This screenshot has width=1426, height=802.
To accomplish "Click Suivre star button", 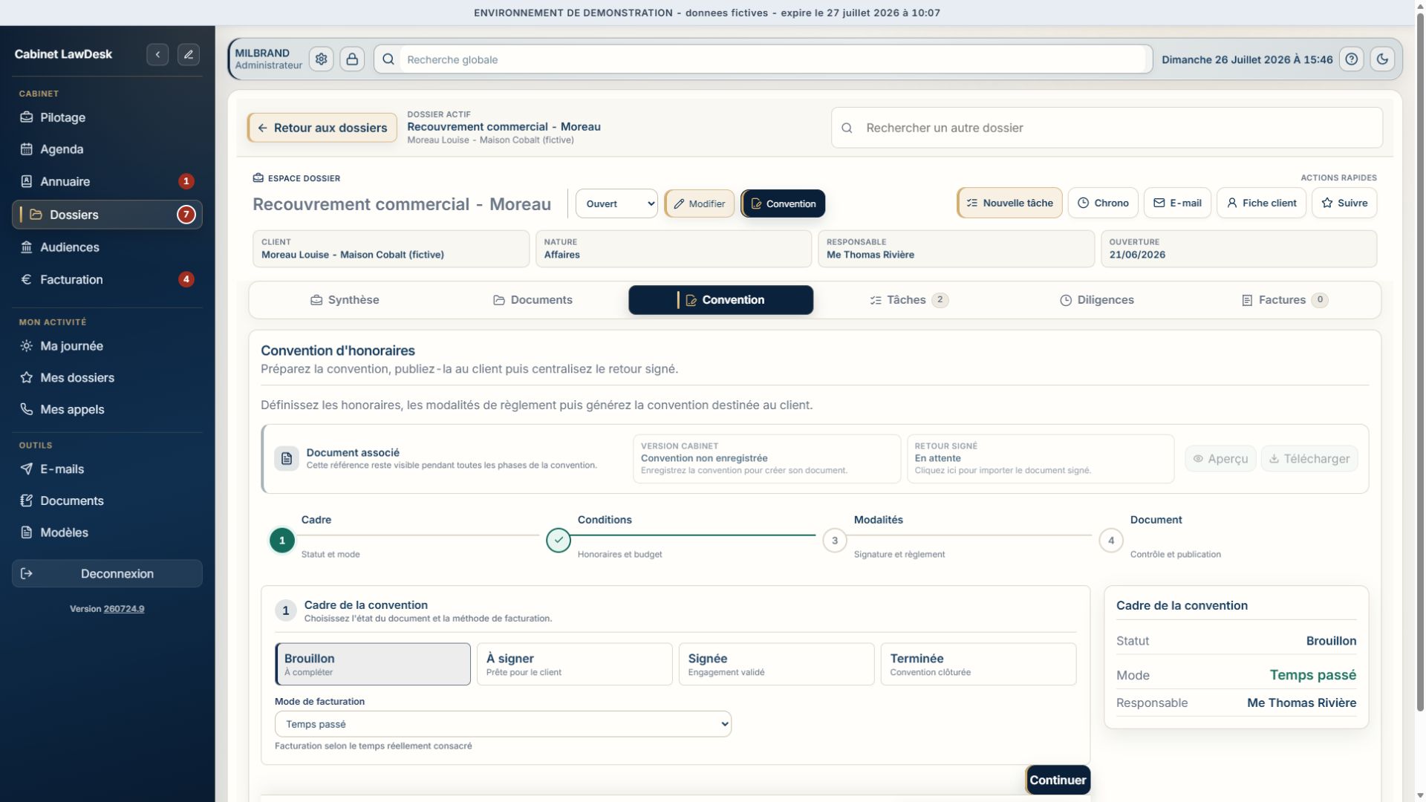I will 1344,203.
